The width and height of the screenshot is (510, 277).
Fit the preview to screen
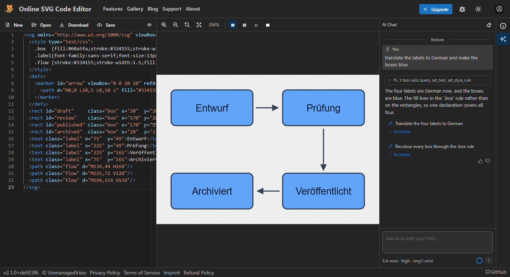pos(199,25)
